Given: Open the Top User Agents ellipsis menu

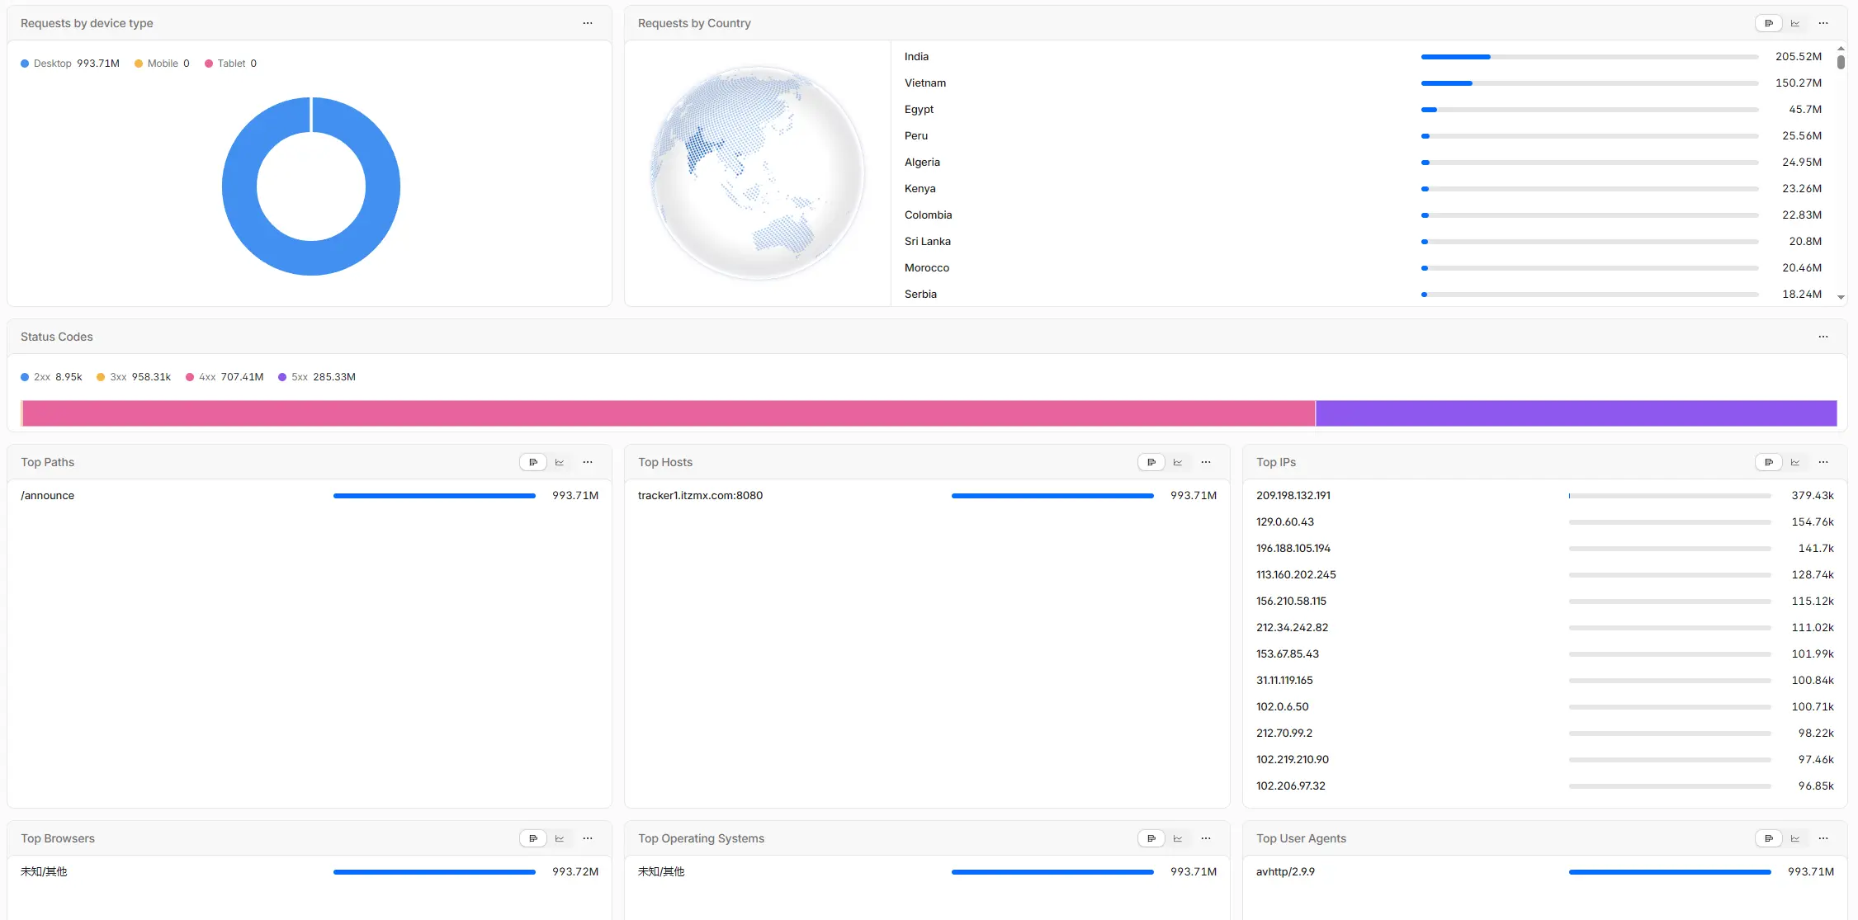Looking at the screenshot, I should (x=1823, y=838).
